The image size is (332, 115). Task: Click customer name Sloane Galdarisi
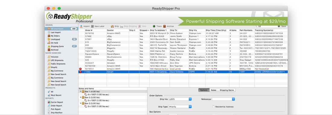pyautogui.click(x=178, y=48)
